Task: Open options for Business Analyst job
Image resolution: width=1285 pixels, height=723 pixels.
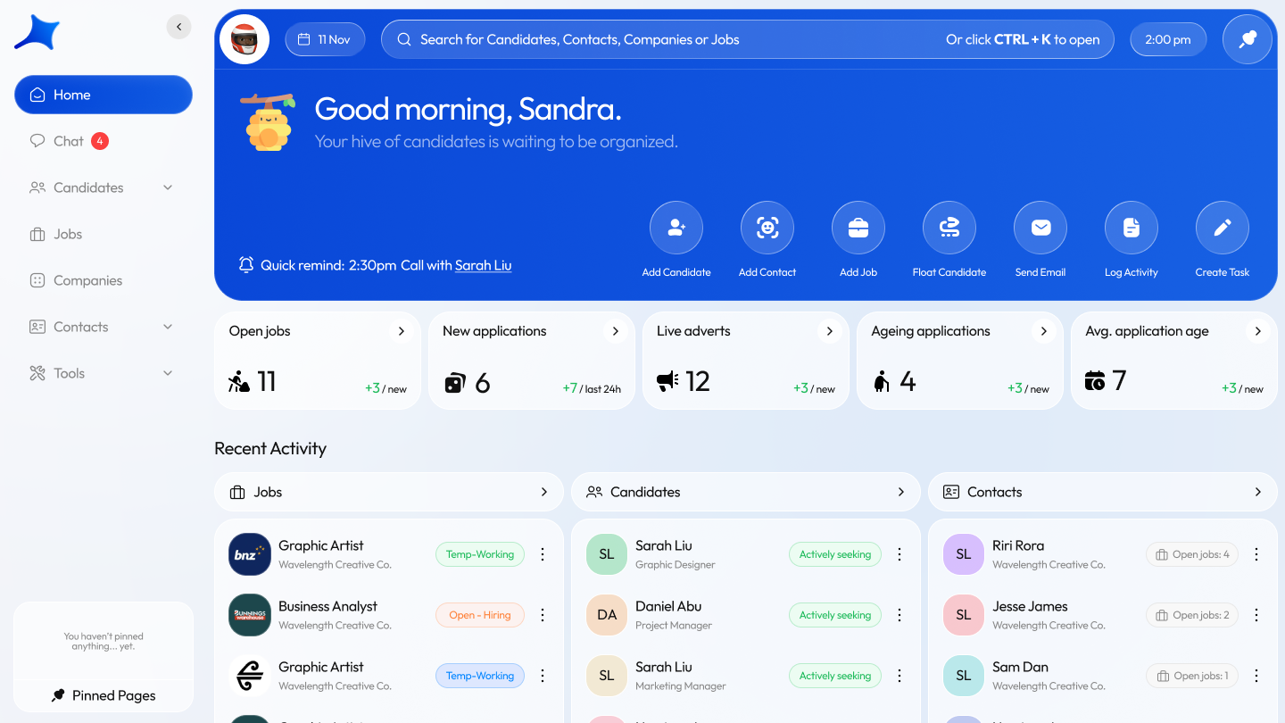Action: [x=543, y=615]
